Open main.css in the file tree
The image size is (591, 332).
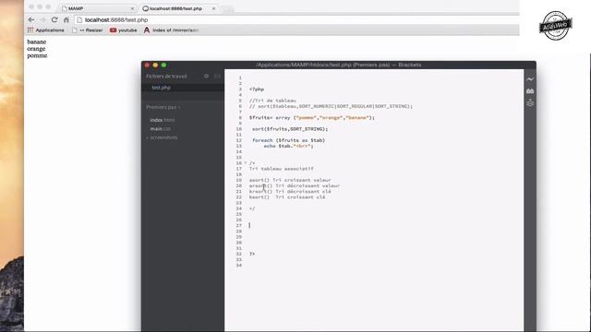pos(160,129)
